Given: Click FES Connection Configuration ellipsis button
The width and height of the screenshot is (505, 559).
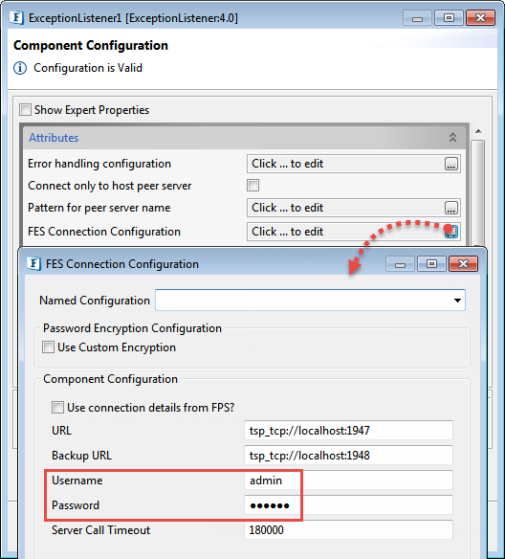Looking at the screenshot, I should click(451, 232).
